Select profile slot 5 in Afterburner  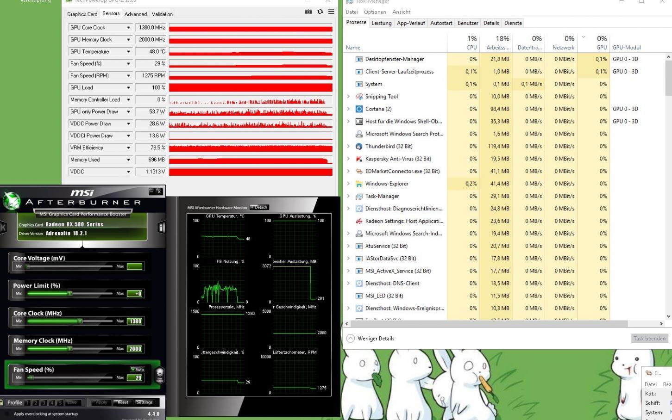(60, 402)
